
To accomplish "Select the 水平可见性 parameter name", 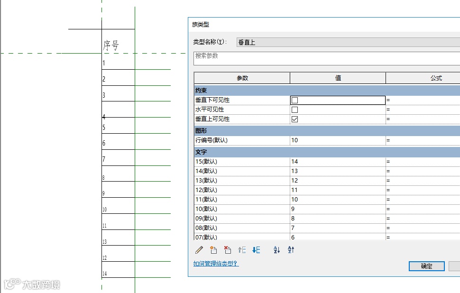I will pos(210,110).
